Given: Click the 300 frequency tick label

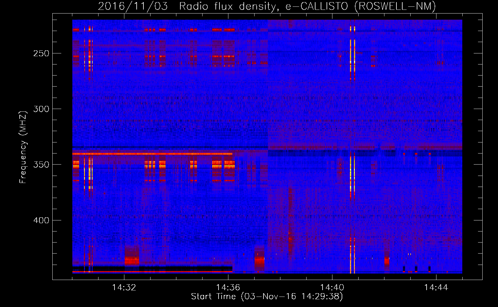Looking at the screenshot, I should point(41,109).
